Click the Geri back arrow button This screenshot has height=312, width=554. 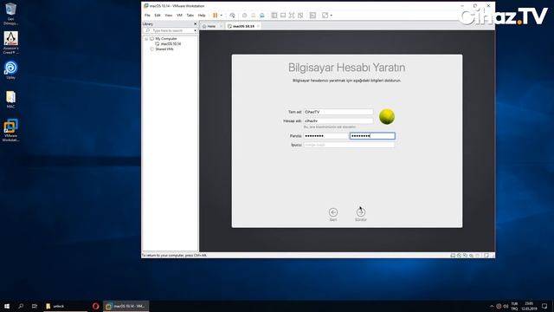pos(332,212)
